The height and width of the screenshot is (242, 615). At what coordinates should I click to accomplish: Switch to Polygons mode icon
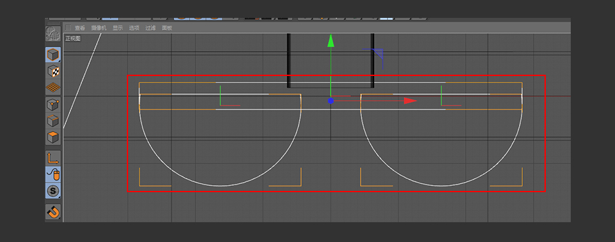pyautogui.click(x=53, y=137)
